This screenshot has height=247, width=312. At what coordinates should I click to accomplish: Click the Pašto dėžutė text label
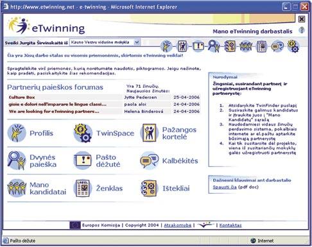click(x=108, y=161)
